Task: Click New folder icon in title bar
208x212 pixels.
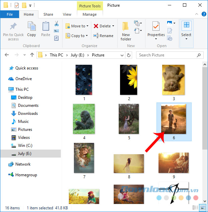Action: [24, 5]
